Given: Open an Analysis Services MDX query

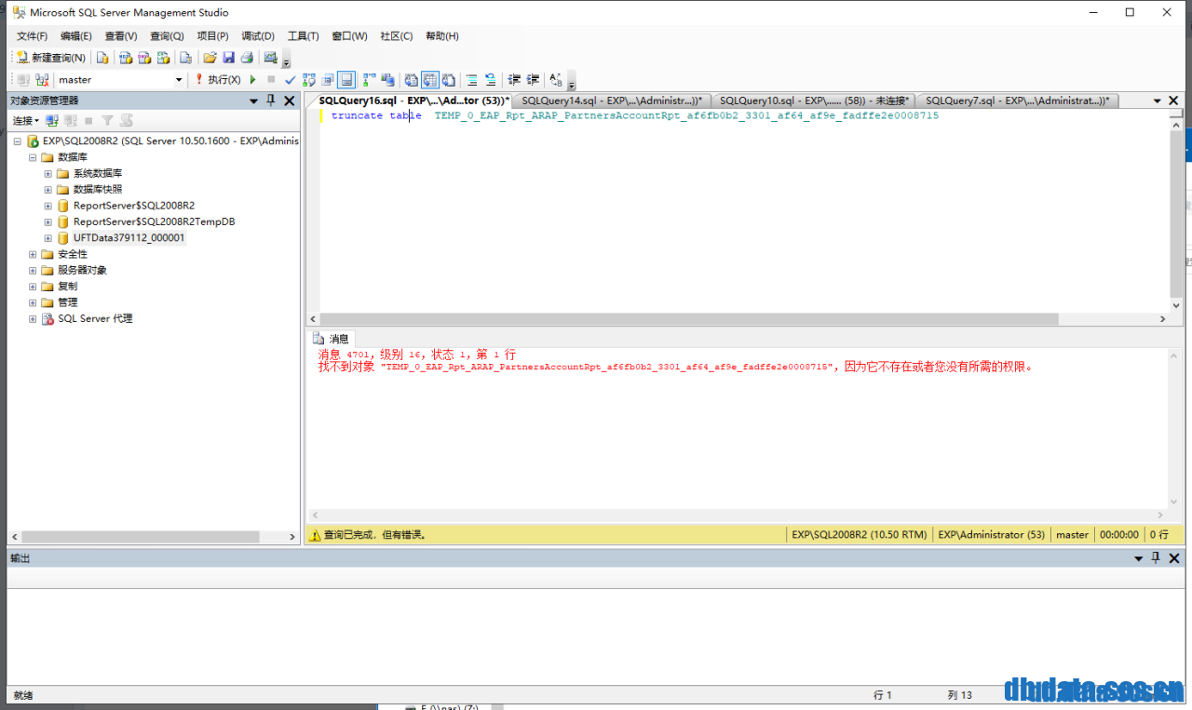Looking at the screenshot, I should (x=126, y=58).
